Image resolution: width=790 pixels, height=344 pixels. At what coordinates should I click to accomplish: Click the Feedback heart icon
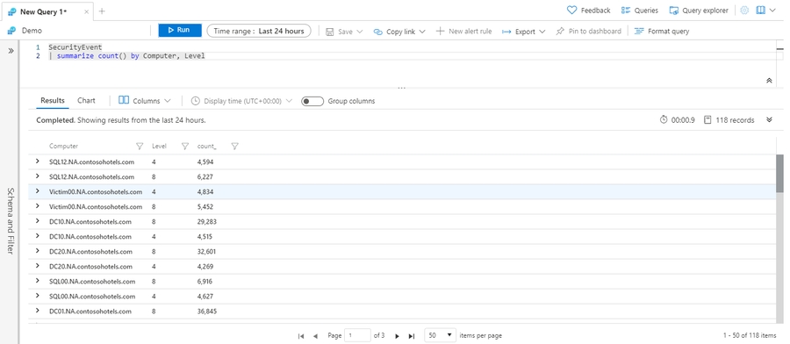tap(571, 10)
